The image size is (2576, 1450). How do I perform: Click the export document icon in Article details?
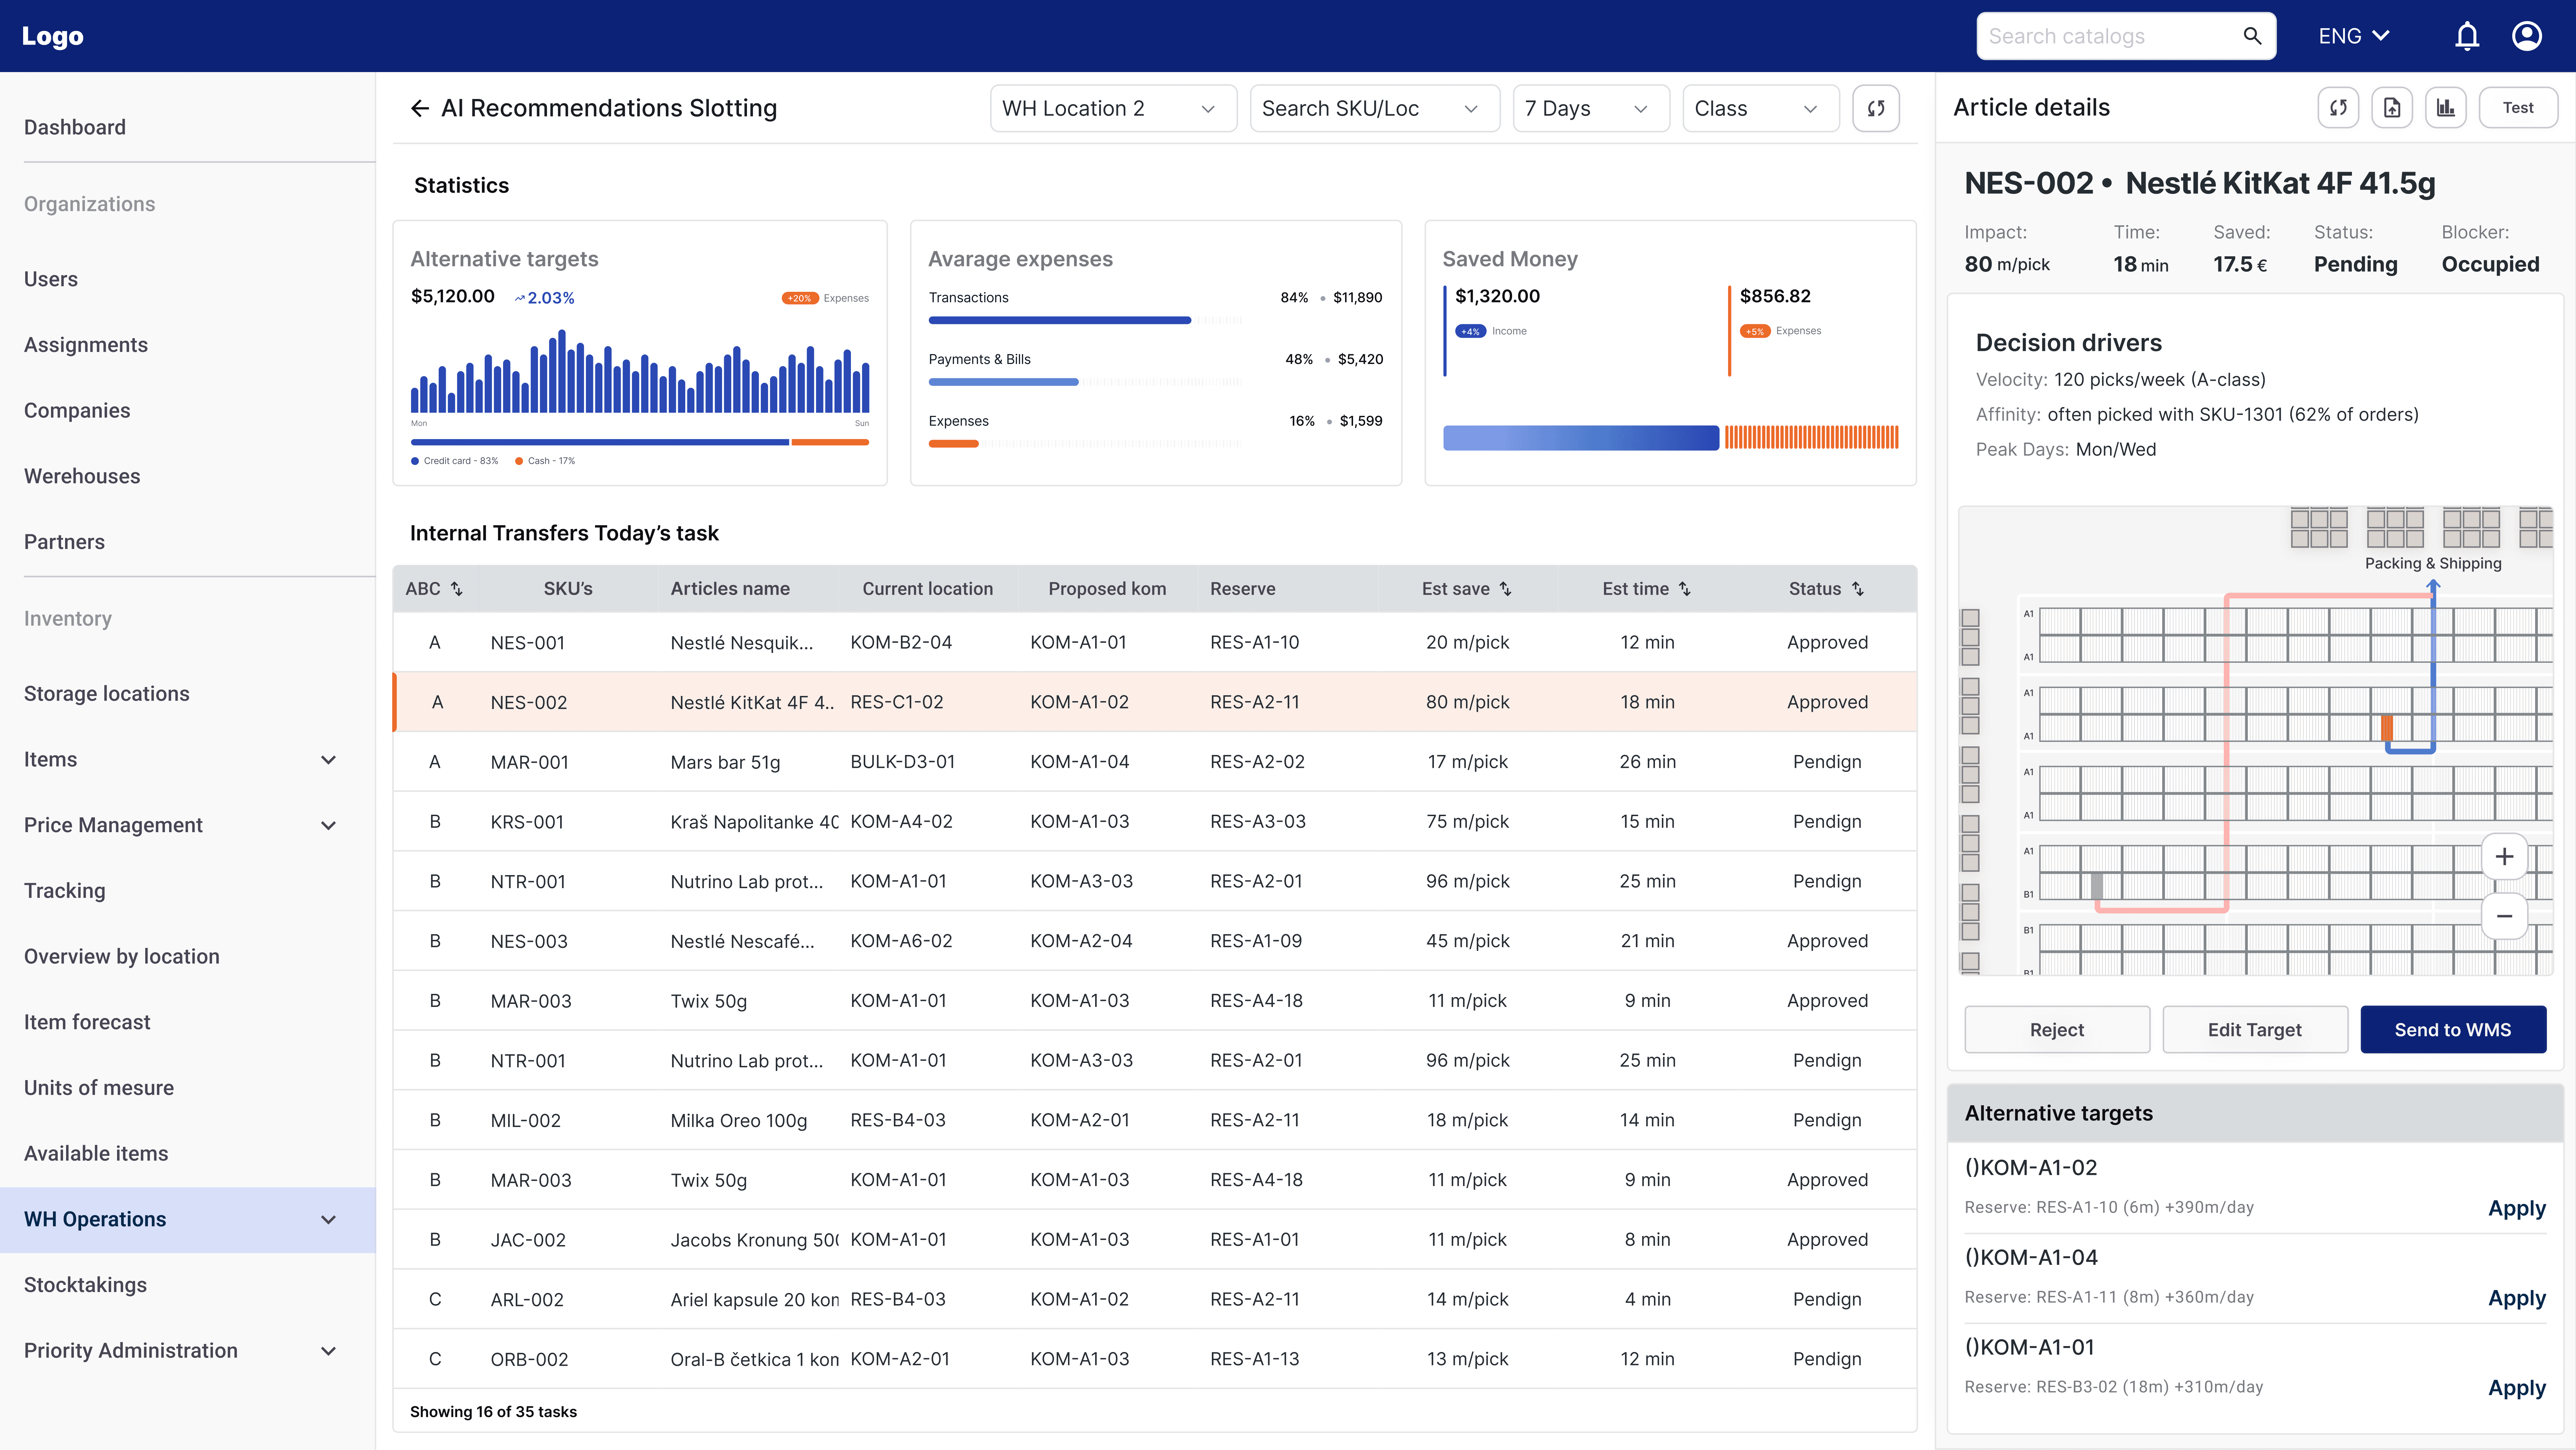(x=2392, y=108)
